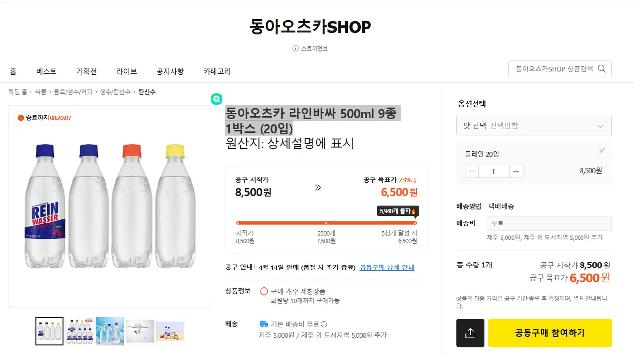This screenshot has width=634, height=356.
Task: Go to the 라이브 menu tab
Action: (x=126, y=71)
